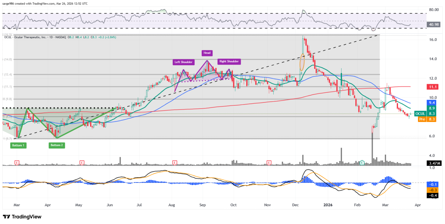
Task: Click the red earnings E marker near Nov
Action: pyautogui.click(x=268, y=163)
